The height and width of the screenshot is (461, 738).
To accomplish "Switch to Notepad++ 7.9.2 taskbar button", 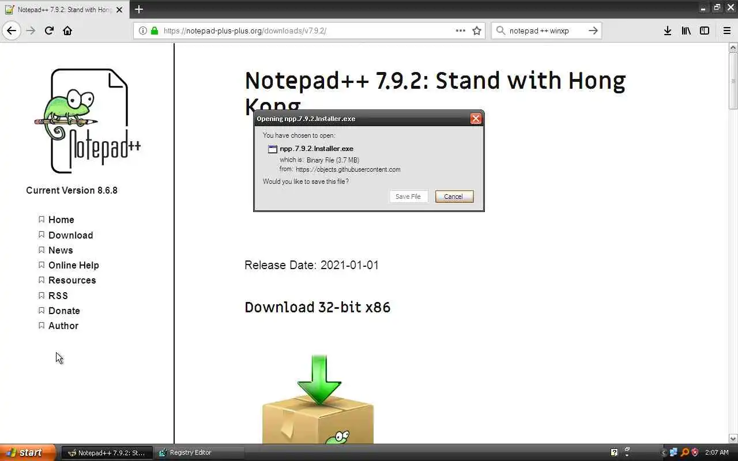I will [107, 452].
